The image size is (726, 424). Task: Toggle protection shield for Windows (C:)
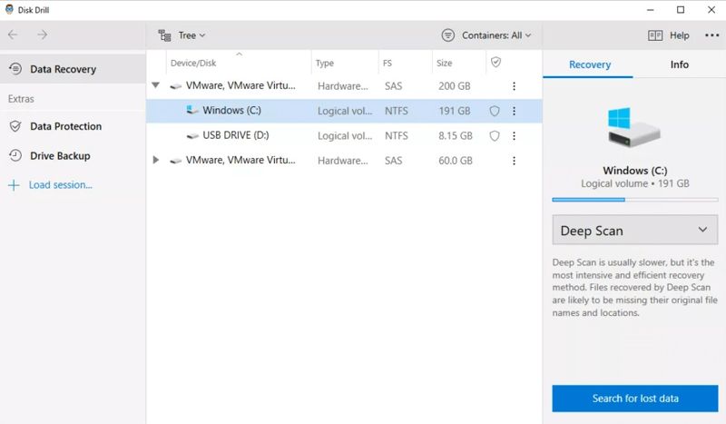pyautogui.click(x=495, y=111)
